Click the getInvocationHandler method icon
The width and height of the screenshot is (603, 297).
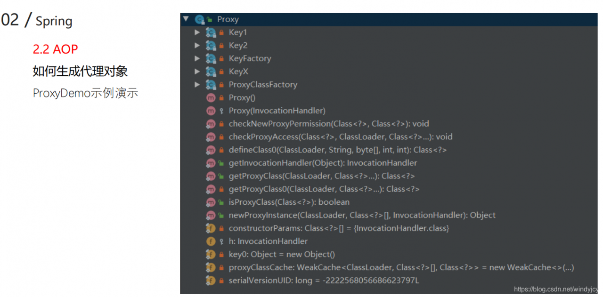pyautogui.click(x=211, y=163)
